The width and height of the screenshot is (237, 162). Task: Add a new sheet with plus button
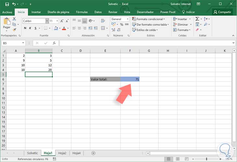tap(94, 153)
